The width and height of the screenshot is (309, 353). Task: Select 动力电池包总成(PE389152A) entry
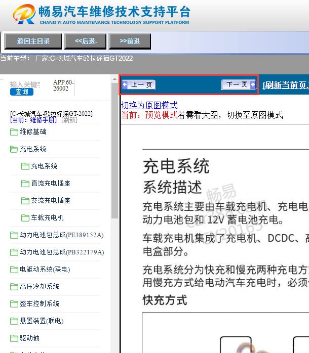pyautogui.click(x=62, y=235)
